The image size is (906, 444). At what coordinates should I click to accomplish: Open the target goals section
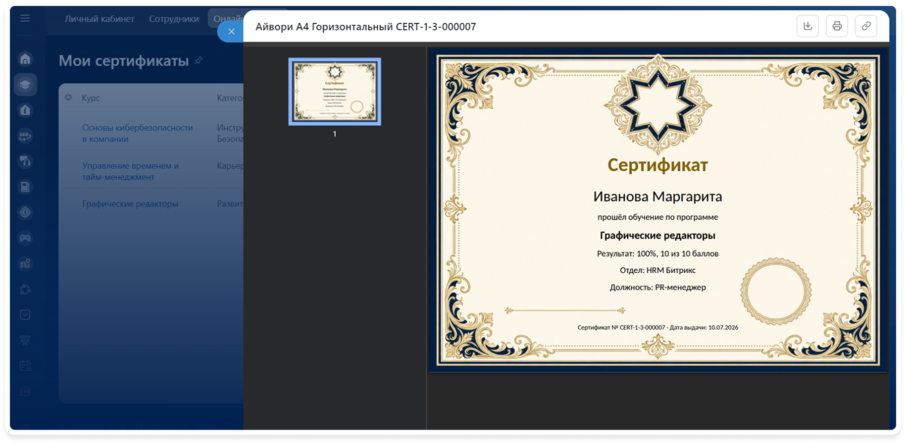click(25, 212)
